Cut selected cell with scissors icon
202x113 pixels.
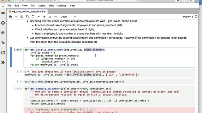coord(22,17)
